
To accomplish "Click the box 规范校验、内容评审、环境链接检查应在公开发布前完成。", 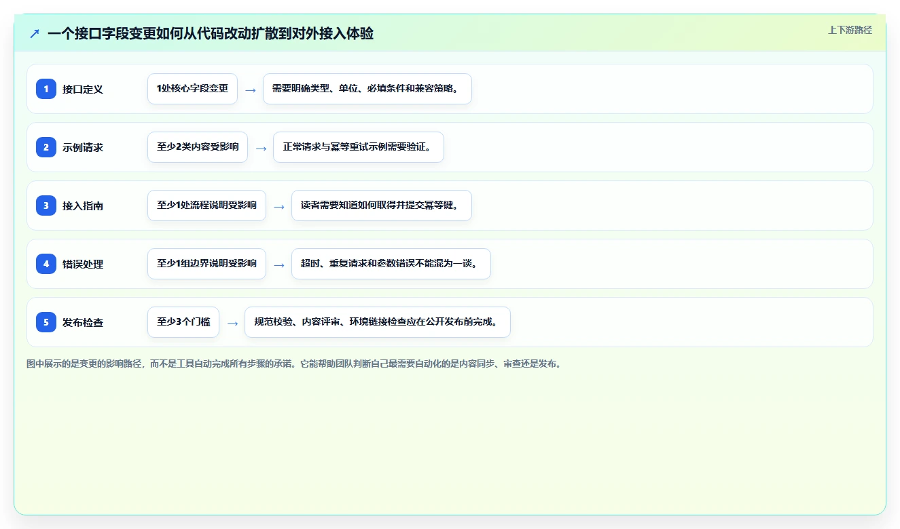I will (378, 322).
